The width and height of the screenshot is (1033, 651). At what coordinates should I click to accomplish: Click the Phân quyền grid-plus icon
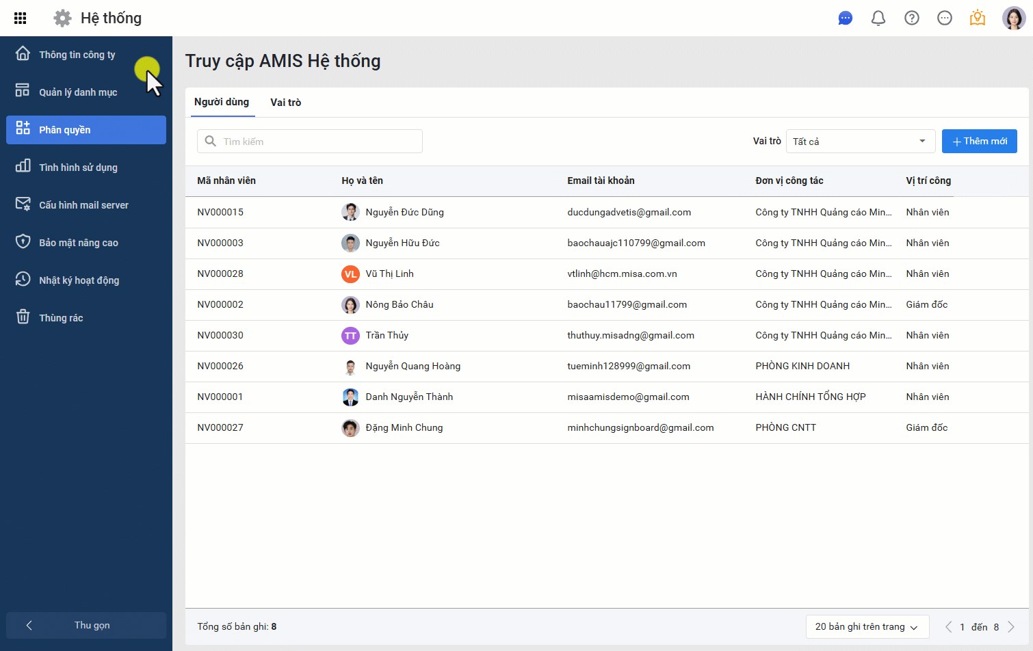[23, 128]
